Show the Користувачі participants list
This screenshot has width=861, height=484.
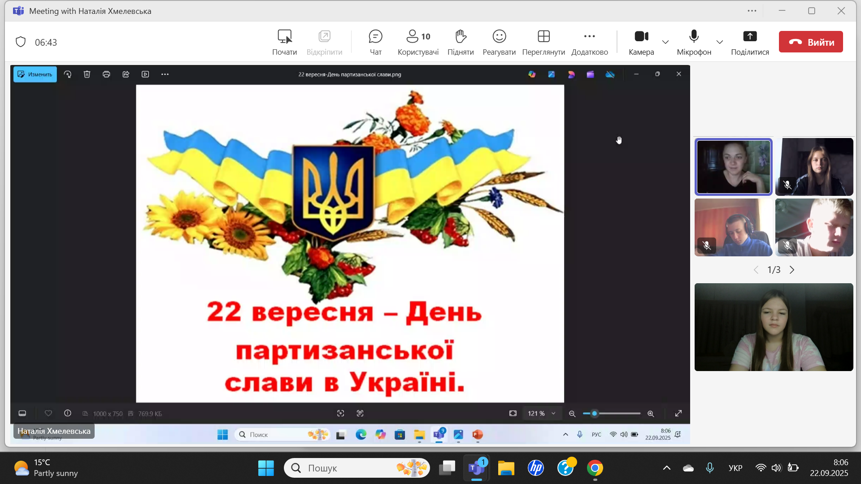pos(418,42)
